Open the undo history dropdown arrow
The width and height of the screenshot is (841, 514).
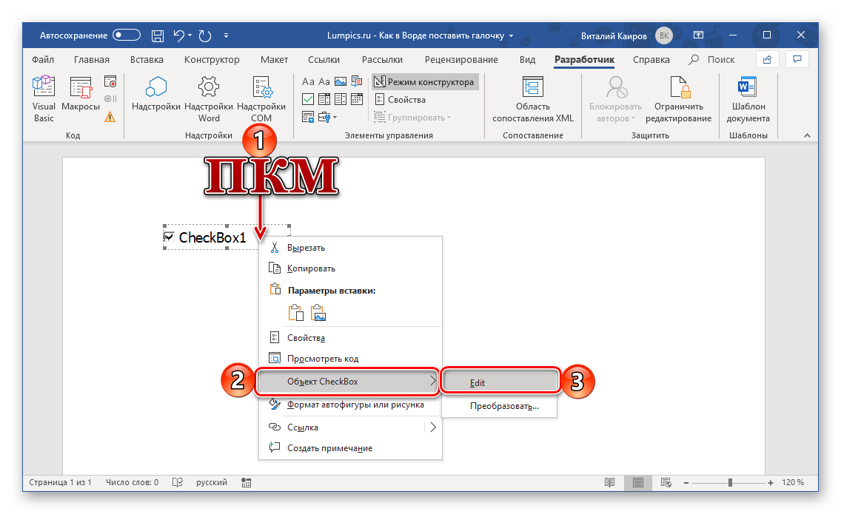[190, 36]
